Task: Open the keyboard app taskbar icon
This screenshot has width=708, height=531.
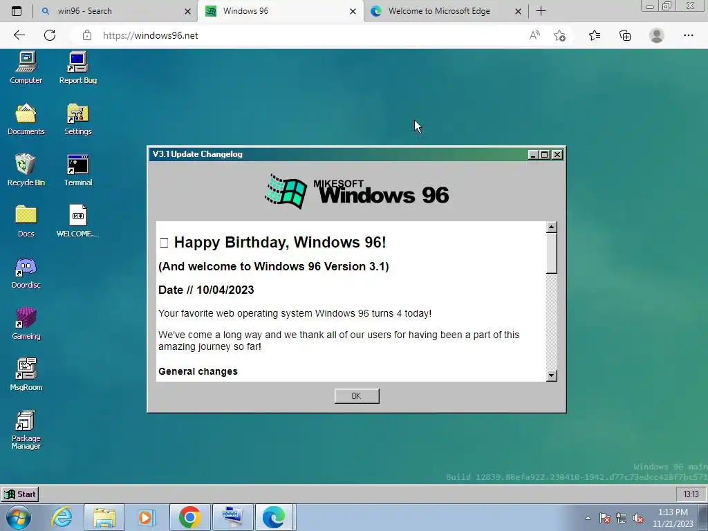Action: tap(233, 517)
